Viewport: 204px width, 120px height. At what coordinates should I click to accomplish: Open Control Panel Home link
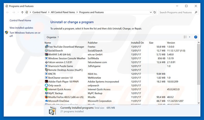point(20,20)
